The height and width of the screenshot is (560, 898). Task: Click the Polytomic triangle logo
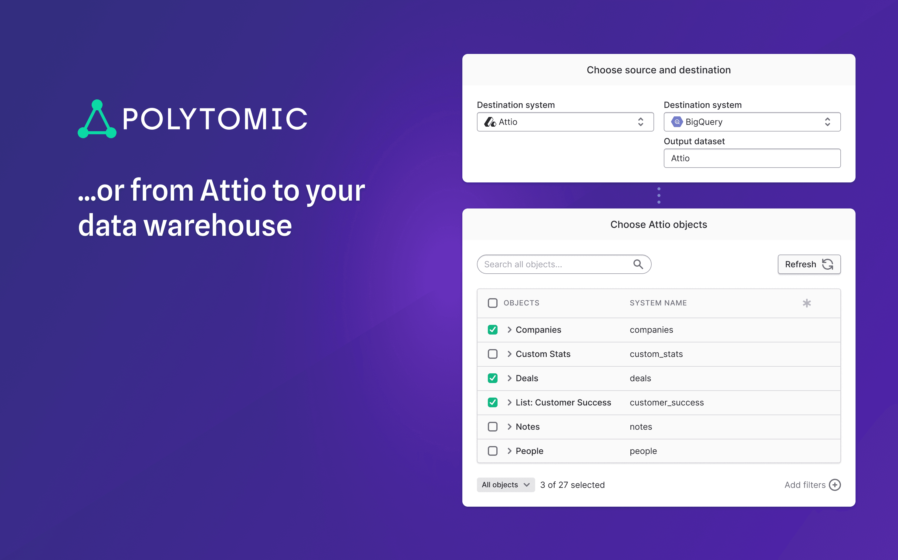pos(97,119)
